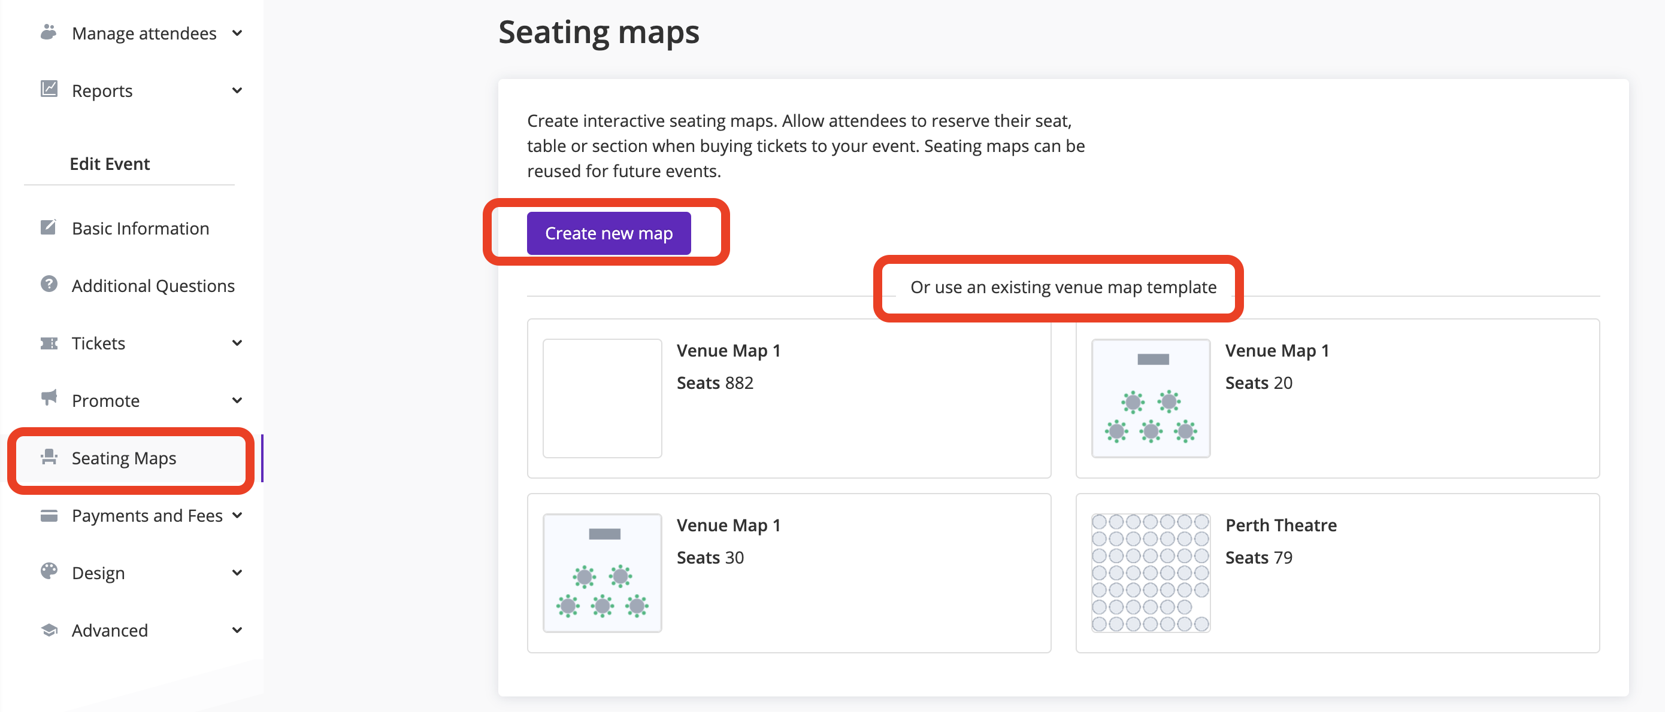The width and height of the screenshot is (1665, 712).
Task: Select the Perth Theatre template title
Action: [1280, 525]
